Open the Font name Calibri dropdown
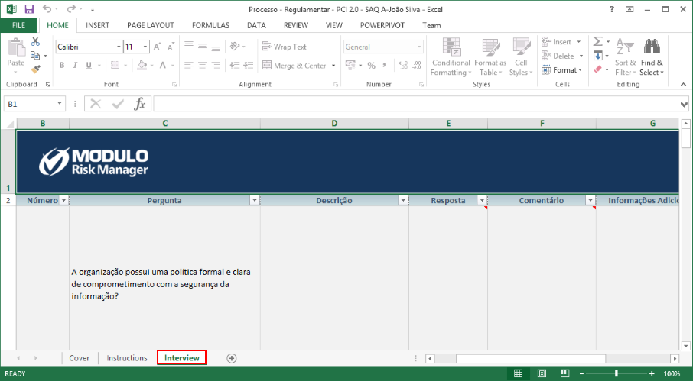The image size is (693, 381). tap(119, 47)
